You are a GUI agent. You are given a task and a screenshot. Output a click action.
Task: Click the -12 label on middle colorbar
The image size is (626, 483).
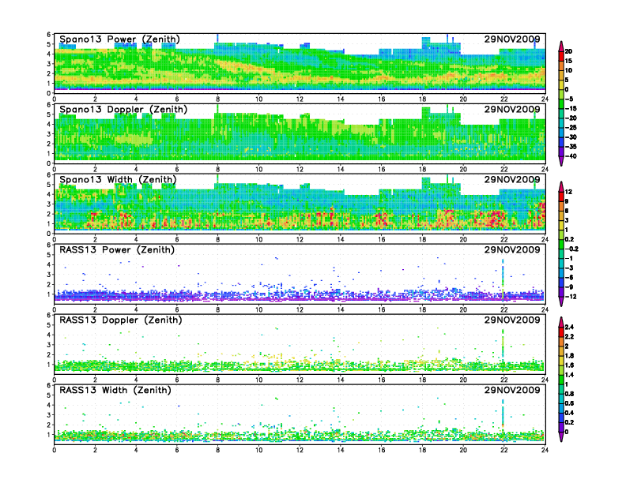tap(571, 297)
